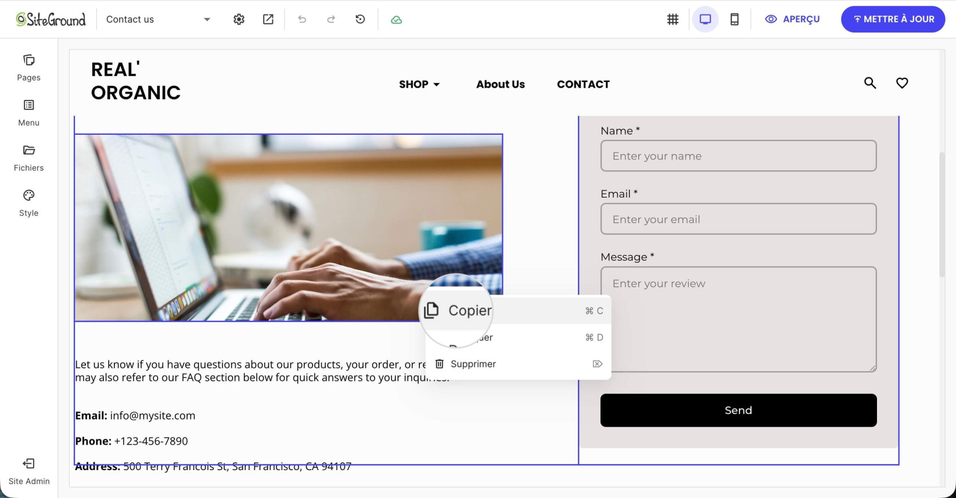
Task: Click the 'Email *' form label
Action: click(x=619, y=194)
